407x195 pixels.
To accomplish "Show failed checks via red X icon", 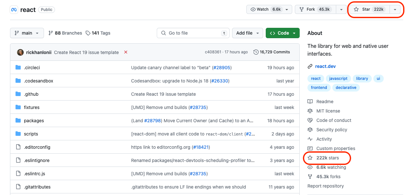I will click(x=126, y=52).
